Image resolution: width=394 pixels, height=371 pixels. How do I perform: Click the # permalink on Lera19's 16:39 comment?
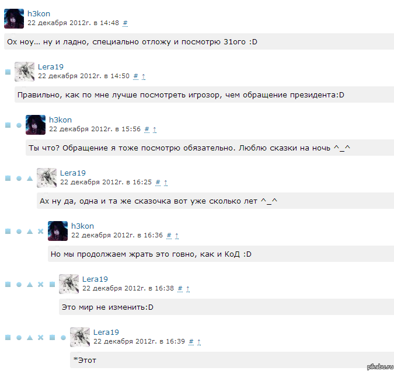pos(191,342)
